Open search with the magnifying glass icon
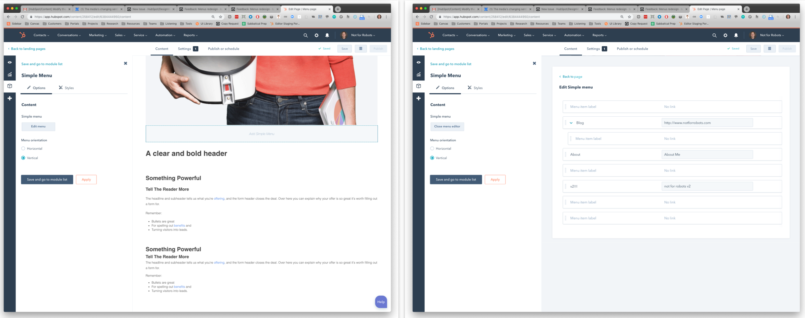805x318 pixels. (x=305, y=35)
